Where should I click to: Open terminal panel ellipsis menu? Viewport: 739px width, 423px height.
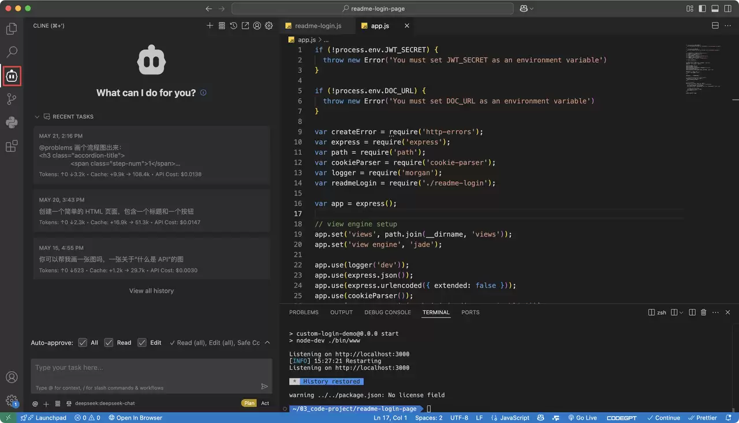pos(715,312)
